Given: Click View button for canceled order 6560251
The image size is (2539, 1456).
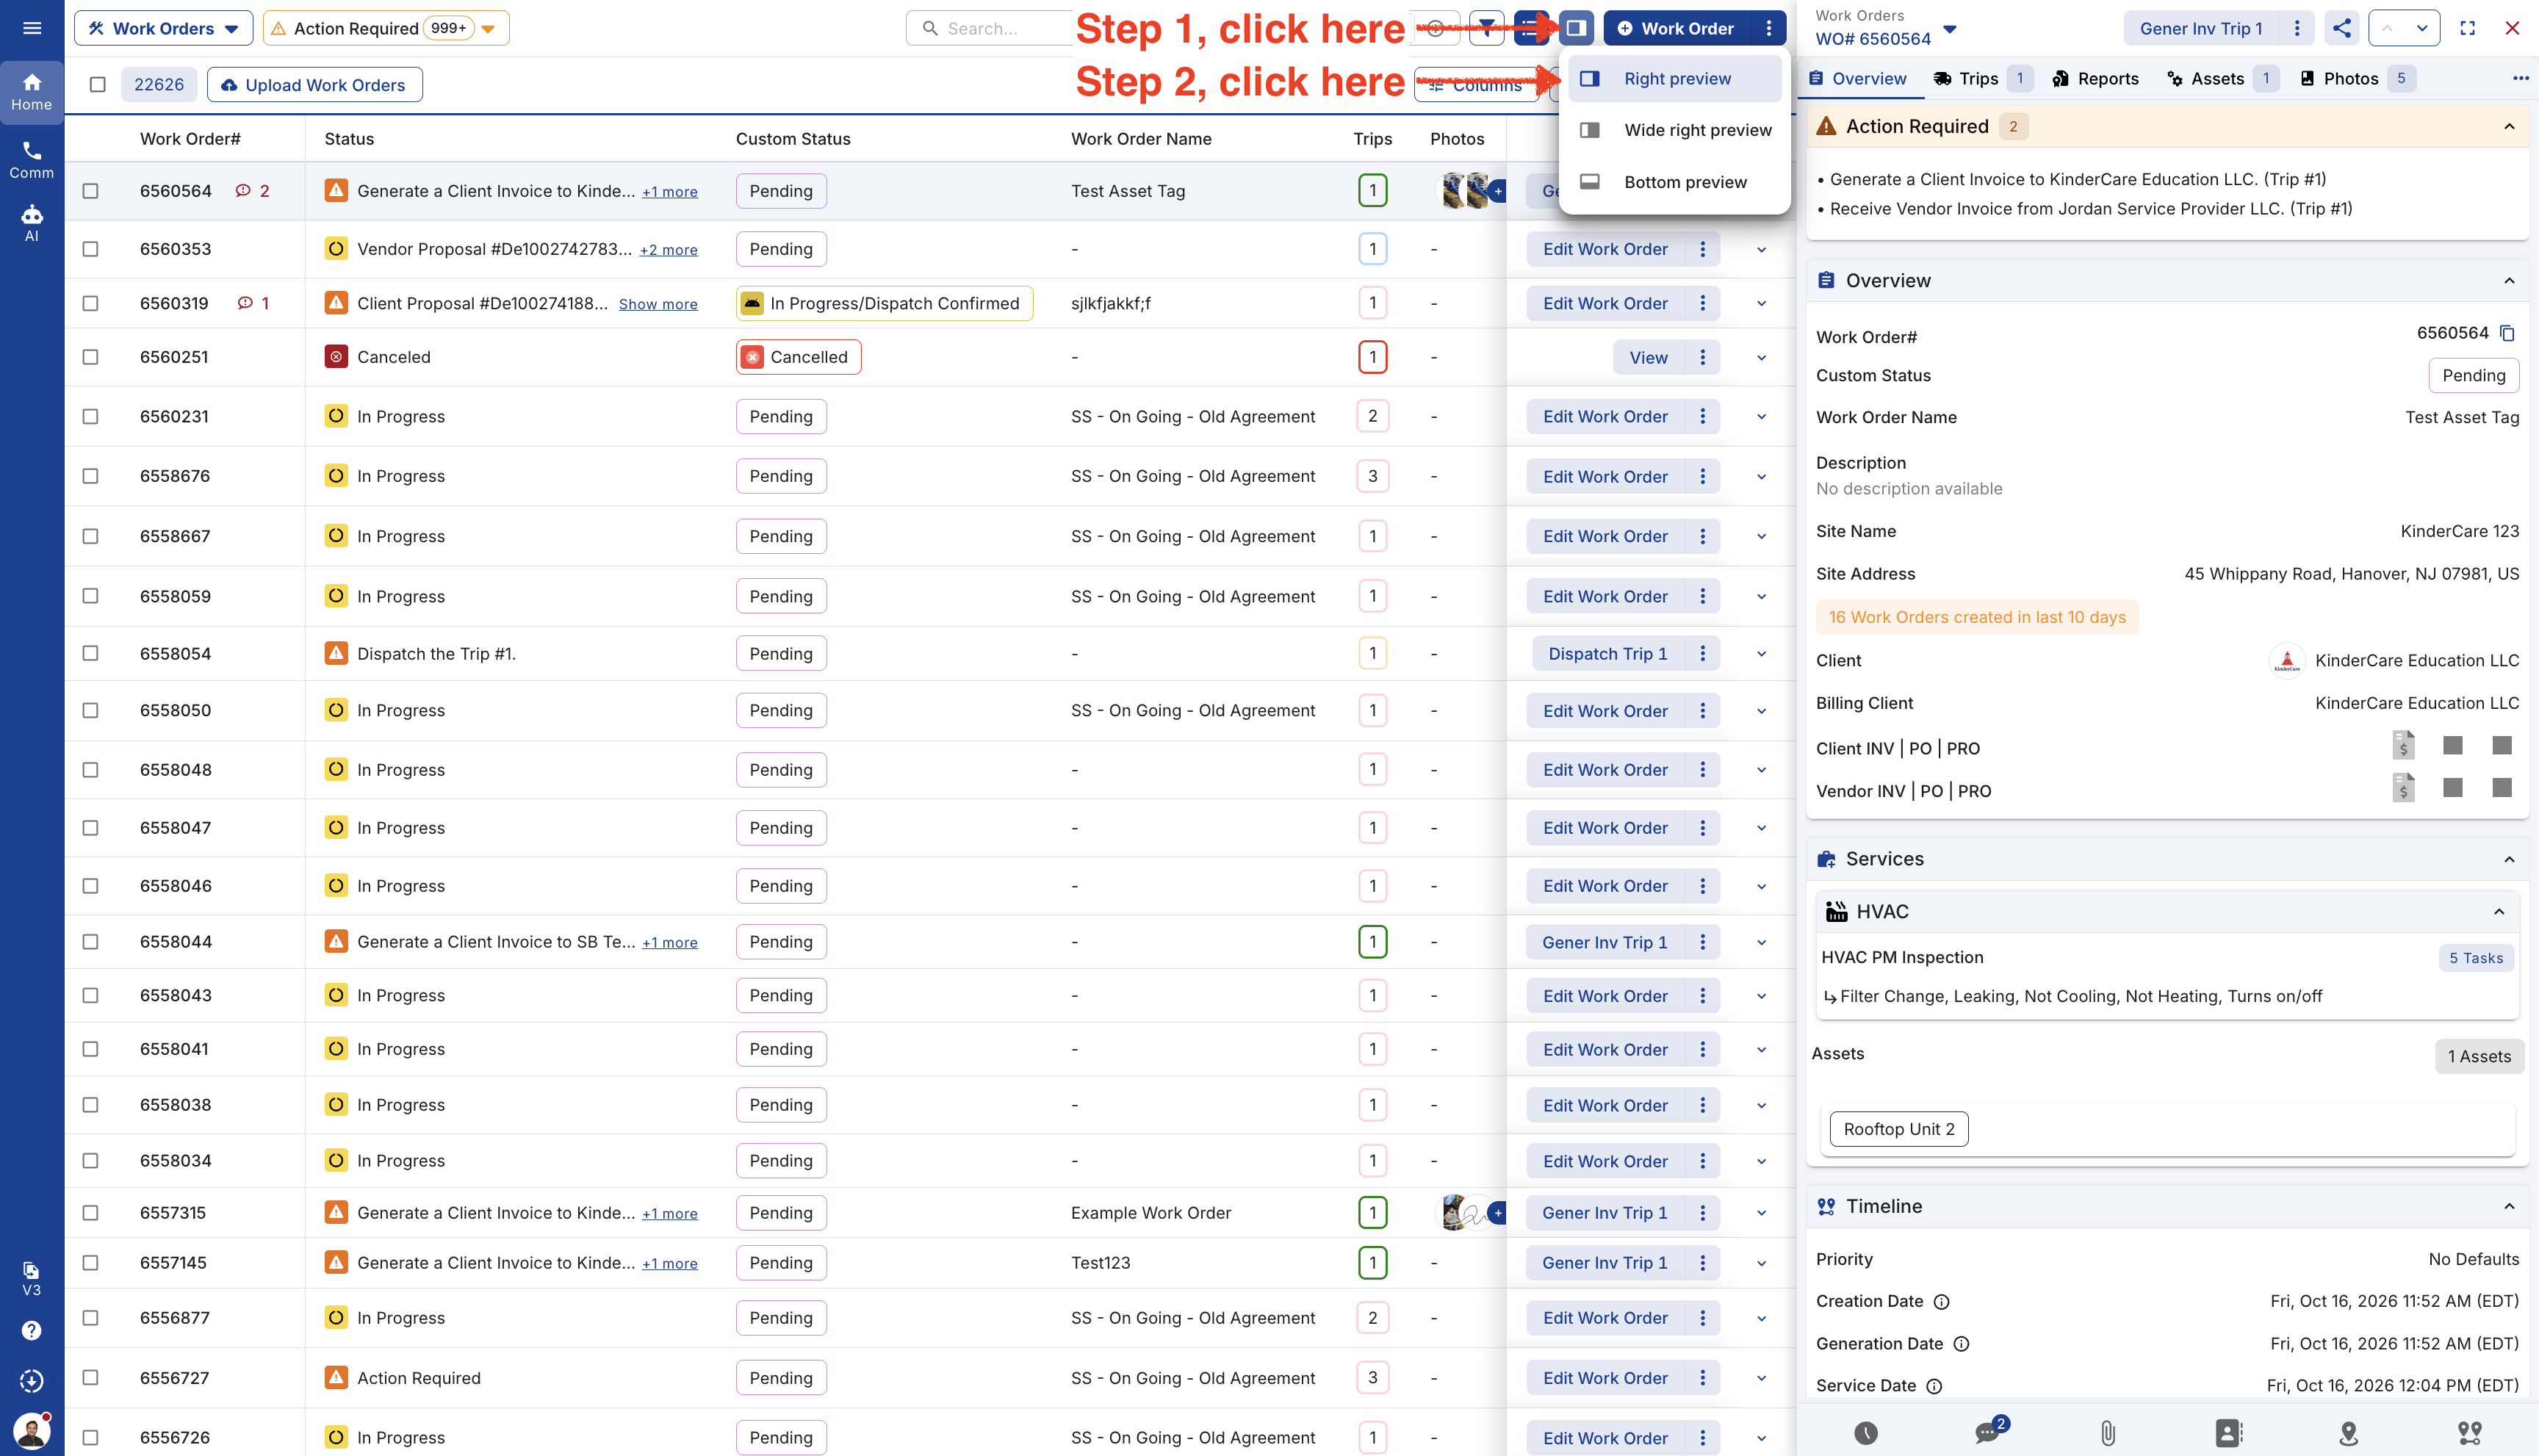Looking at the screenshot, I should click(x=1648, y=357).
